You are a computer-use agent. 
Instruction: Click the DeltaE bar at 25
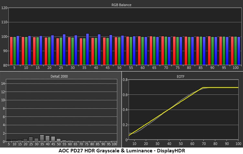31,139
